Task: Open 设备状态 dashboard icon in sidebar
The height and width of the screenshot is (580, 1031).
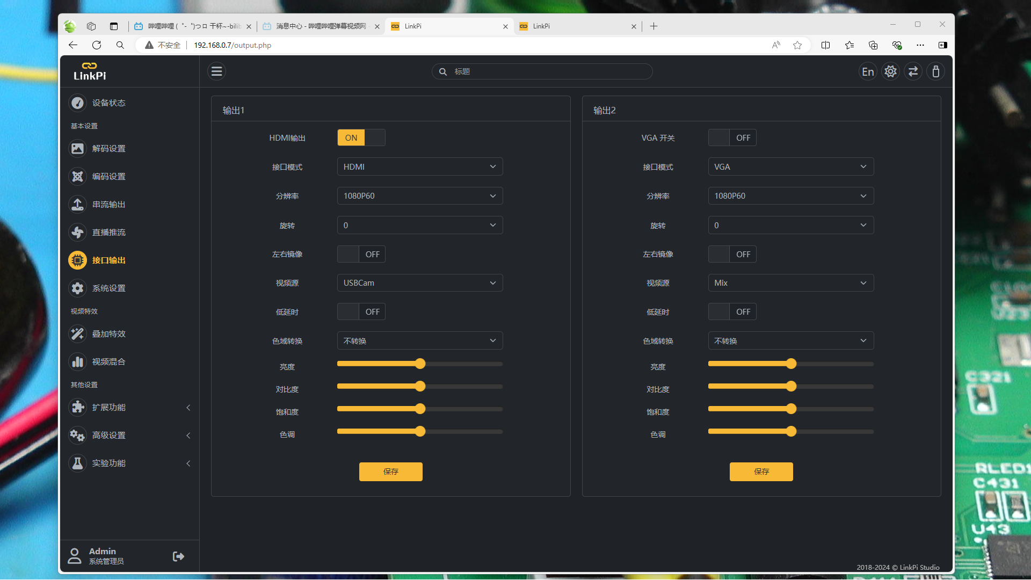Action: [x=78, y=103]
